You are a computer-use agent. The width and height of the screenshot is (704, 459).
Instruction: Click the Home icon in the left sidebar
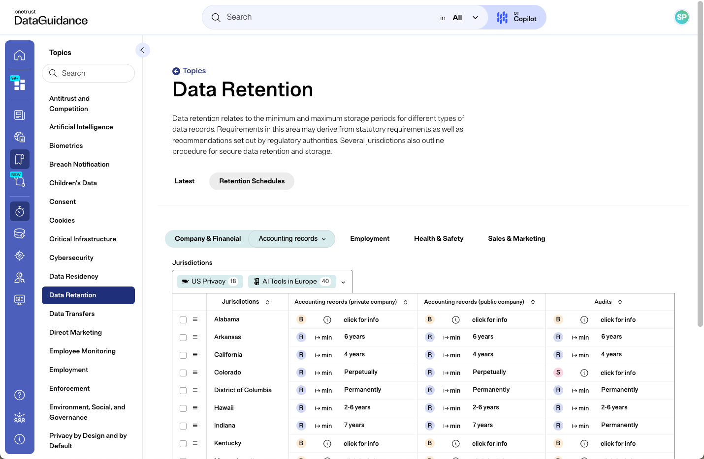click(x=20, y=55)
